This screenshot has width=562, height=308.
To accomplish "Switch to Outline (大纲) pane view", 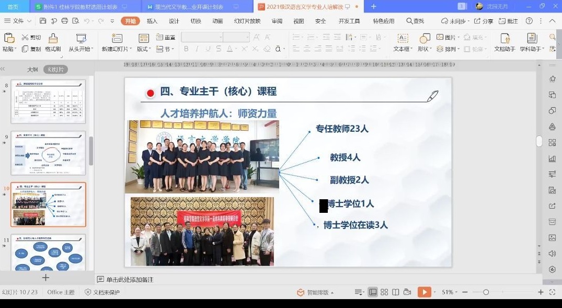I will 32,70.
